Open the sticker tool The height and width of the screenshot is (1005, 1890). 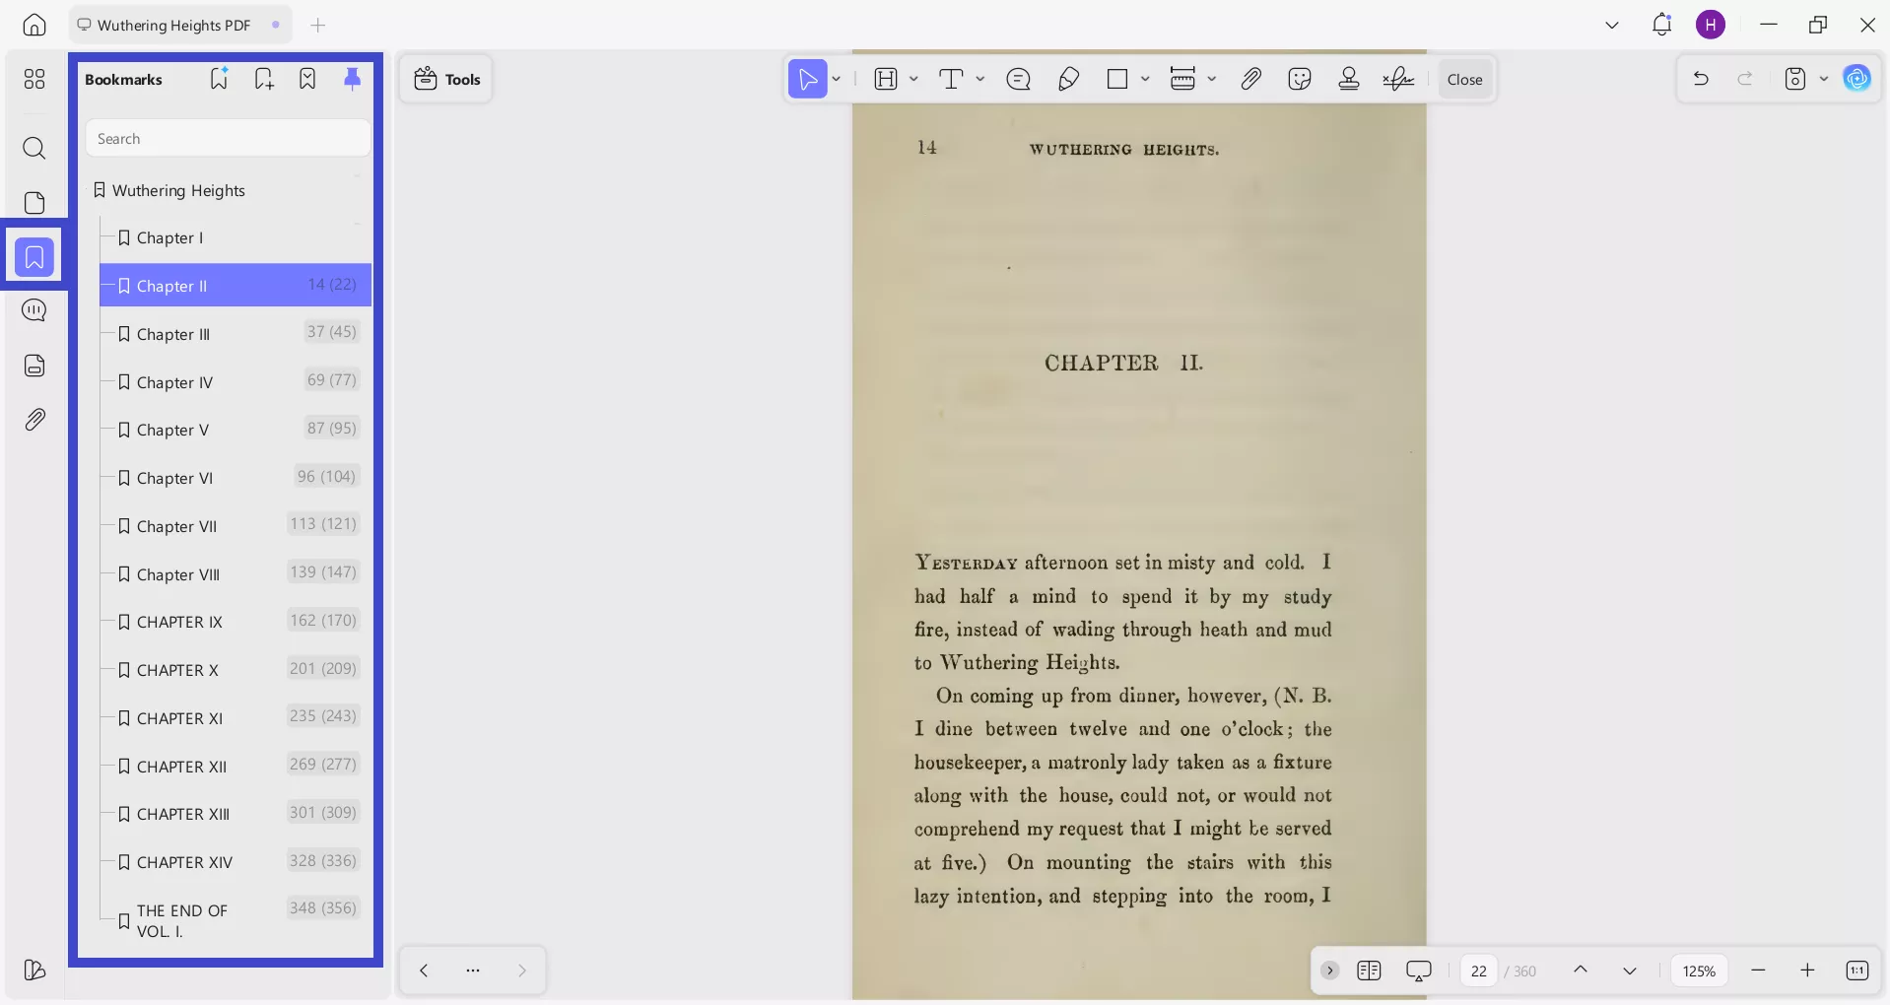tap(1300, 79)
